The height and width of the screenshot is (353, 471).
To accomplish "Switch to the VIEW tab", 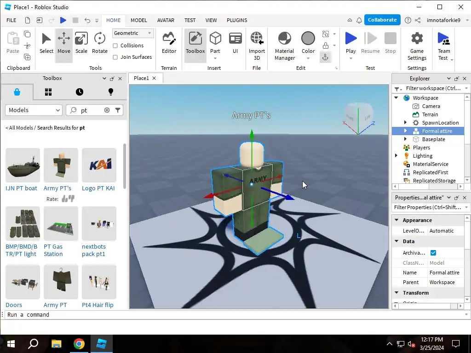I will (211, 20).
